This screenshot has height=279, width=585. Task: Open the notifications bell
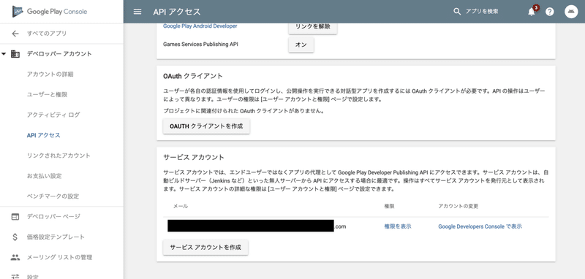pyautogui.click(x=532, y=12)
